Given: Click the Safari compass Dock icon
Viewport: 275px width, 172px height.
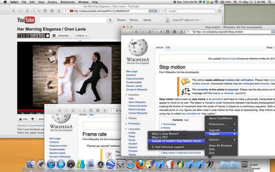Looking at the screenshot, I should point(131,164).
